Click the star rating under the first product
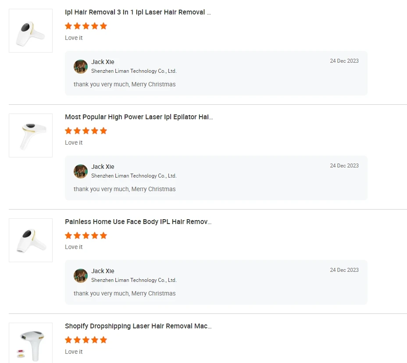Screen dimensions: 407x363 point(86,26)
